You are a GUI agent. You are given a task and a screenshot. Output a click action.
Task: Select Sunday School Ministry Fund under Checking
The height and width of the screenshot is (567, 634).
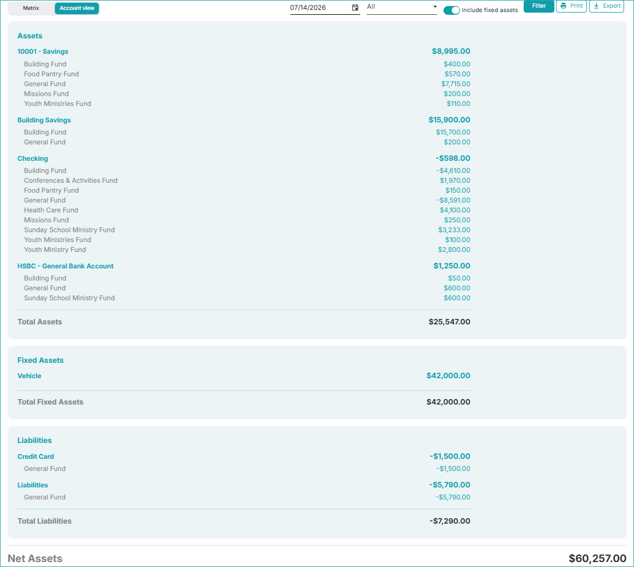(x=69, y=230)
